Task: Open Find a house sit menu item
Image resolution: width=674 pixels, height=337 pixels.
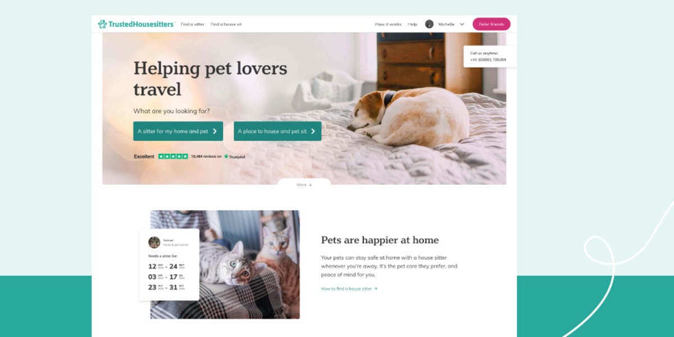Action: tap(226, 24)
